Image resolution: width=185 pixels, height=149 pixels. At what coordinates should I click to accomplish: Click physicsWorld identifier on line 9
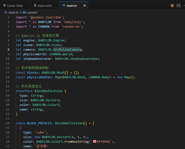(35, 54)
